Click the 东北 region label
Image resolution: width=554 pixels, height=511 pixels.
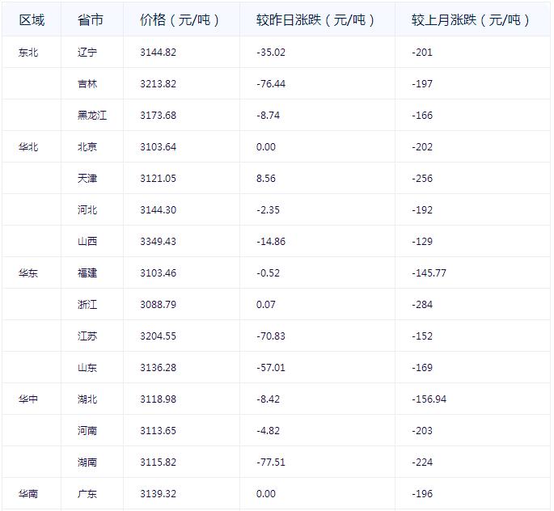28,53
